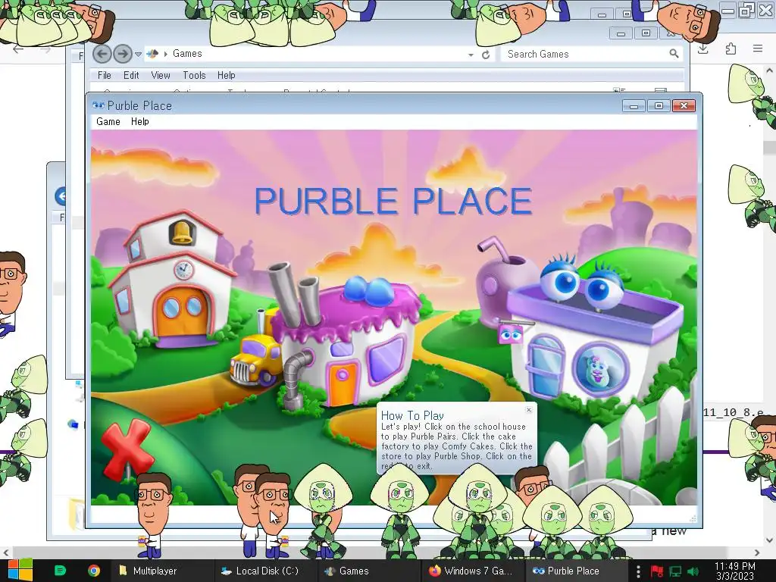Open Firefox extensions puzzle icon
Screen dimensions: 776x582
pyautogui.click(x=731, y=48)
